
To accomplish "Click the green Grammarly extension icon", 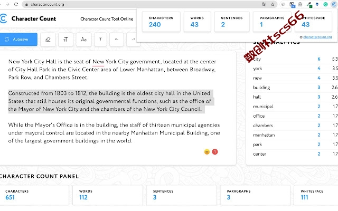I will click(325, 4).
